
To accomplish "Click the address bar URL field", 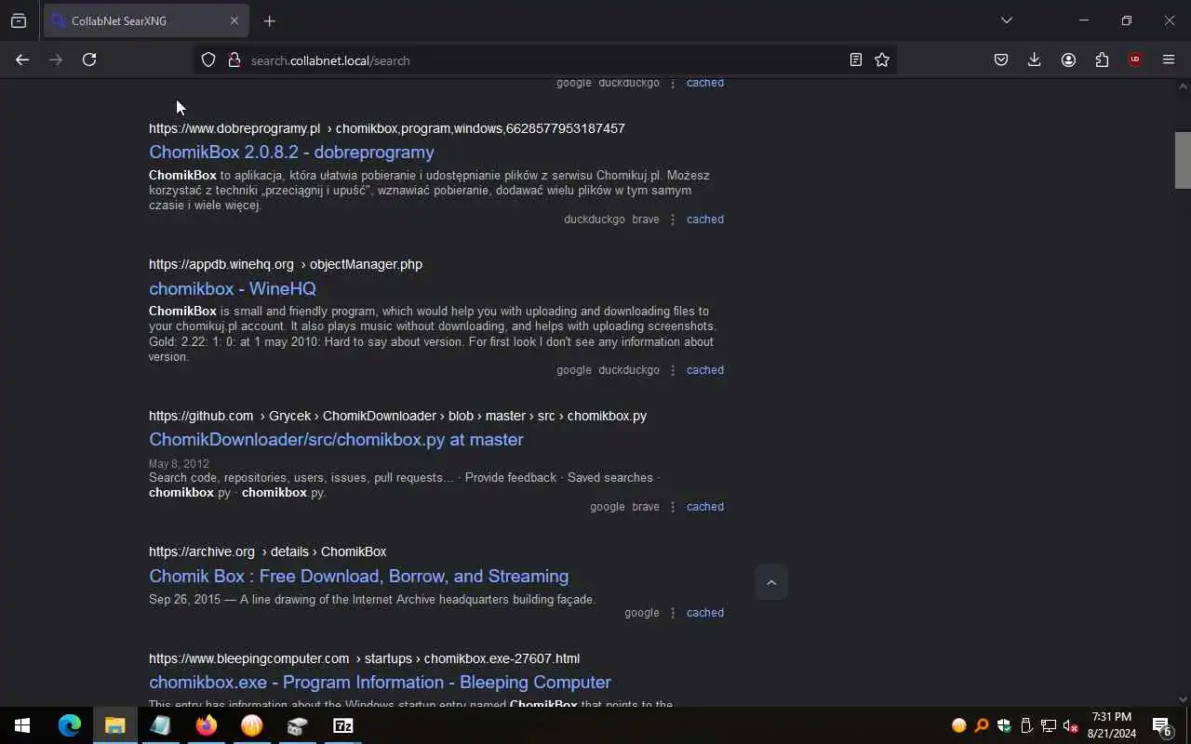I will click(x=544, y=60).
